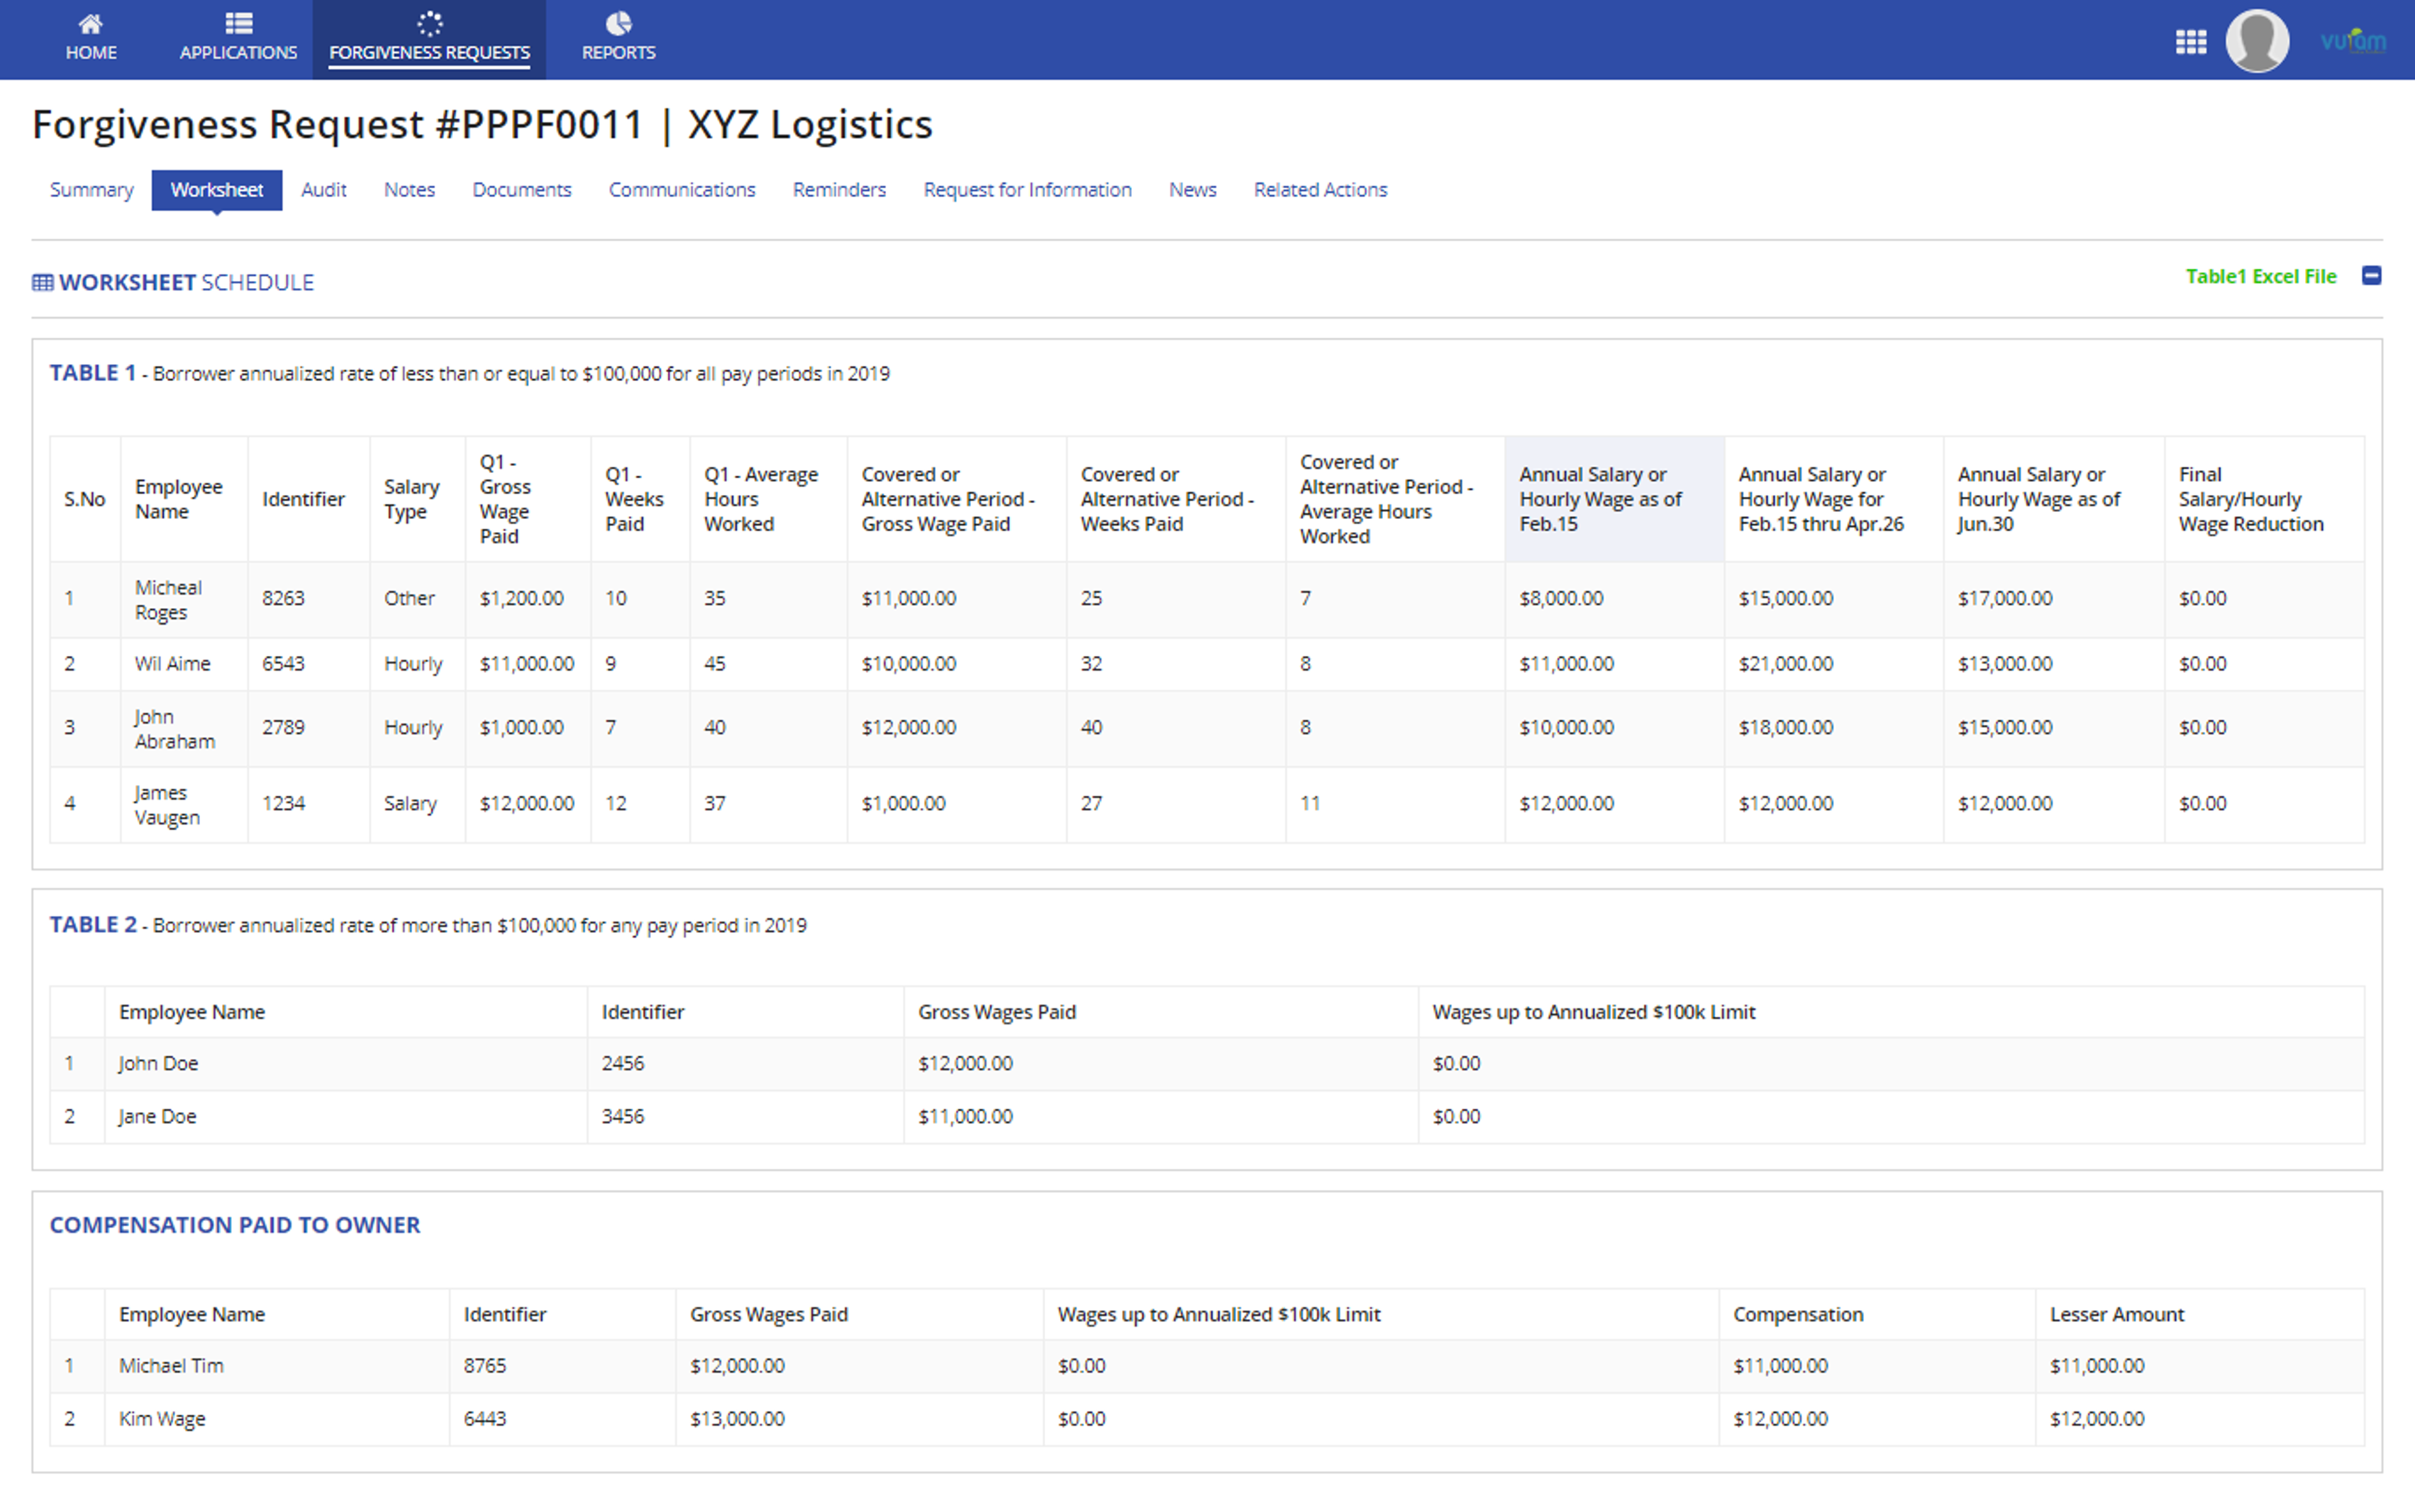
Task: Switch to the News tab
Action: pyautogui.click(x=1192, y=190)
